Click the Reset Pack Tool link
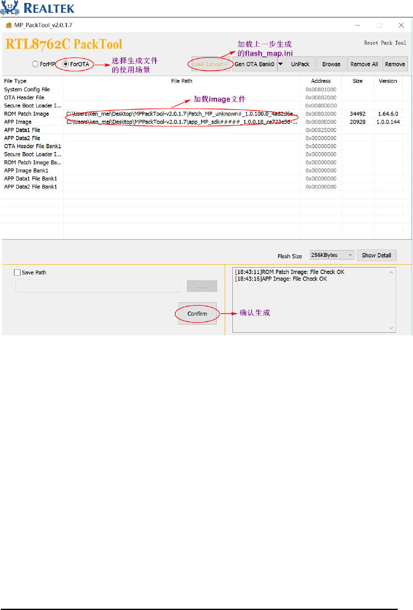 click(x=385, y=43)
